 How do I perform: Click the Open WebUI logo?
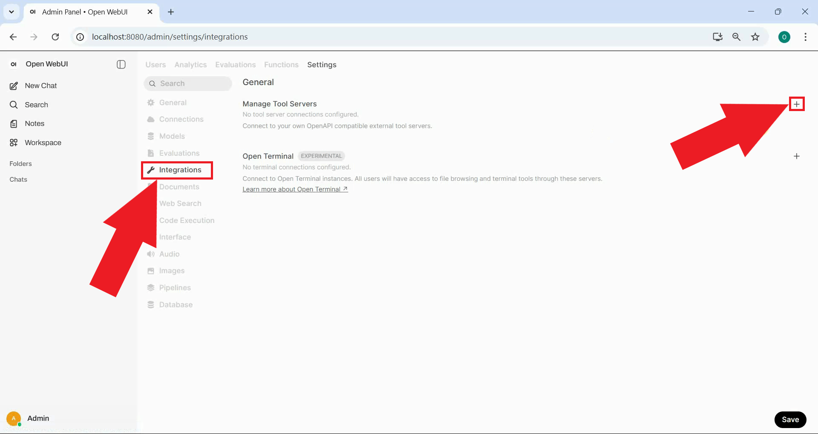click(14, 64)
